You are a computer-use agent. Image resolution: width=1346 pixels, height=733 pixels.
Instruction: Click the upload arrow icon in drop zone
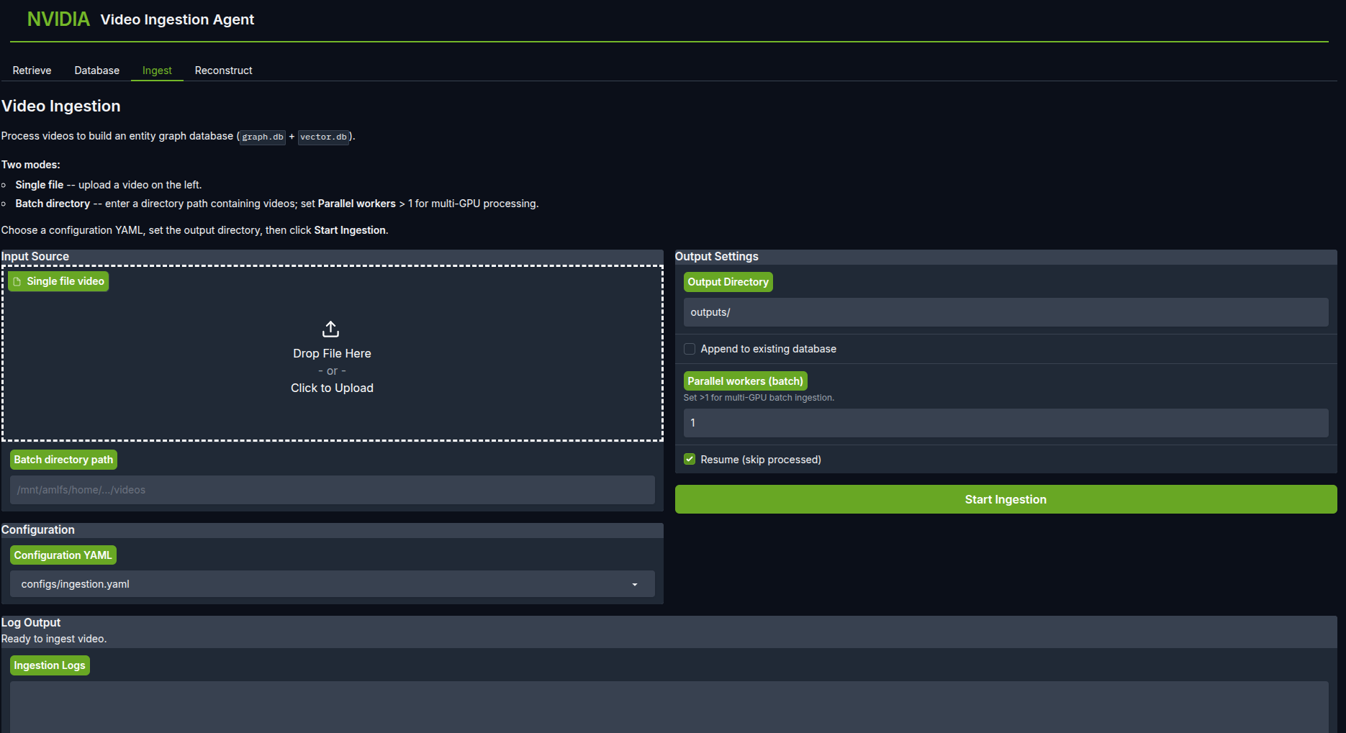click(x=330, y=329)
